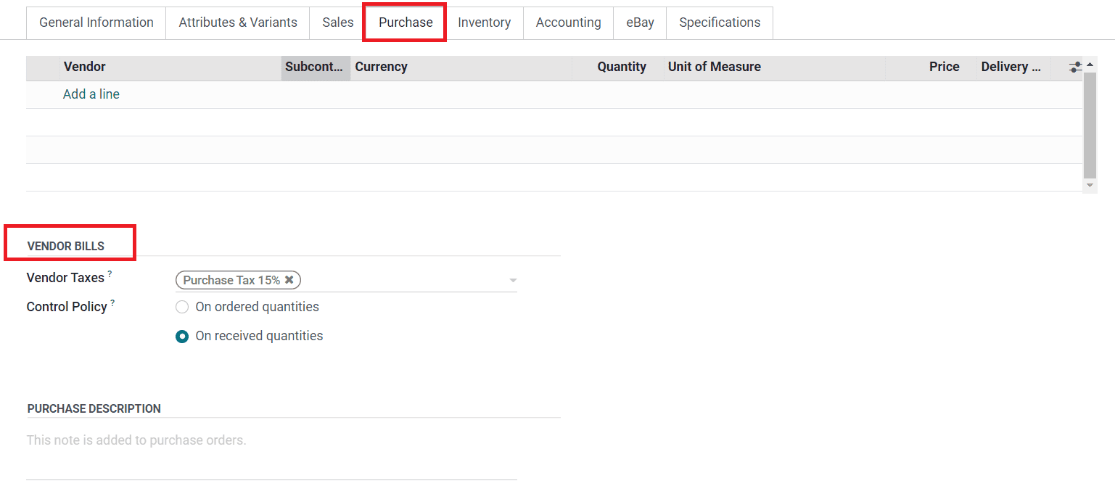Sort by Delivery lead time header
1115x494 pixels.
pos(1014,67)
